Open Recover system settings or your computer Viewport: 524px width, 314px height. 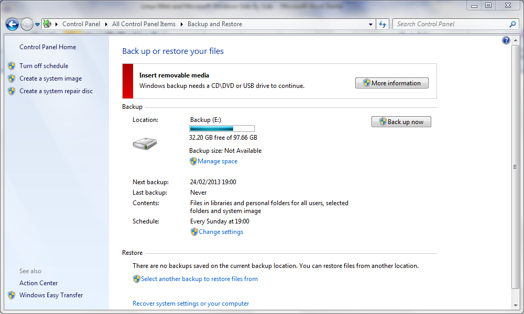191,304
